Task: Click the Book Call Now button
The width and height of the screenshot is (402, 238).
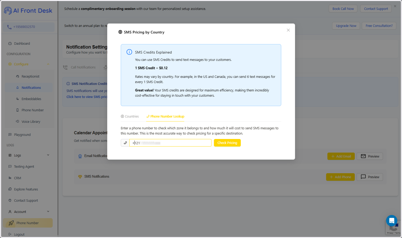Action: (343, 9)
